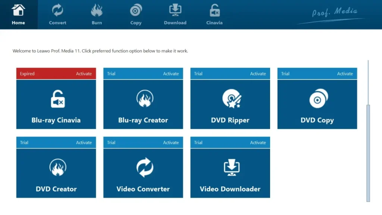Activate the DVD Copy trial

pos(345,74)
